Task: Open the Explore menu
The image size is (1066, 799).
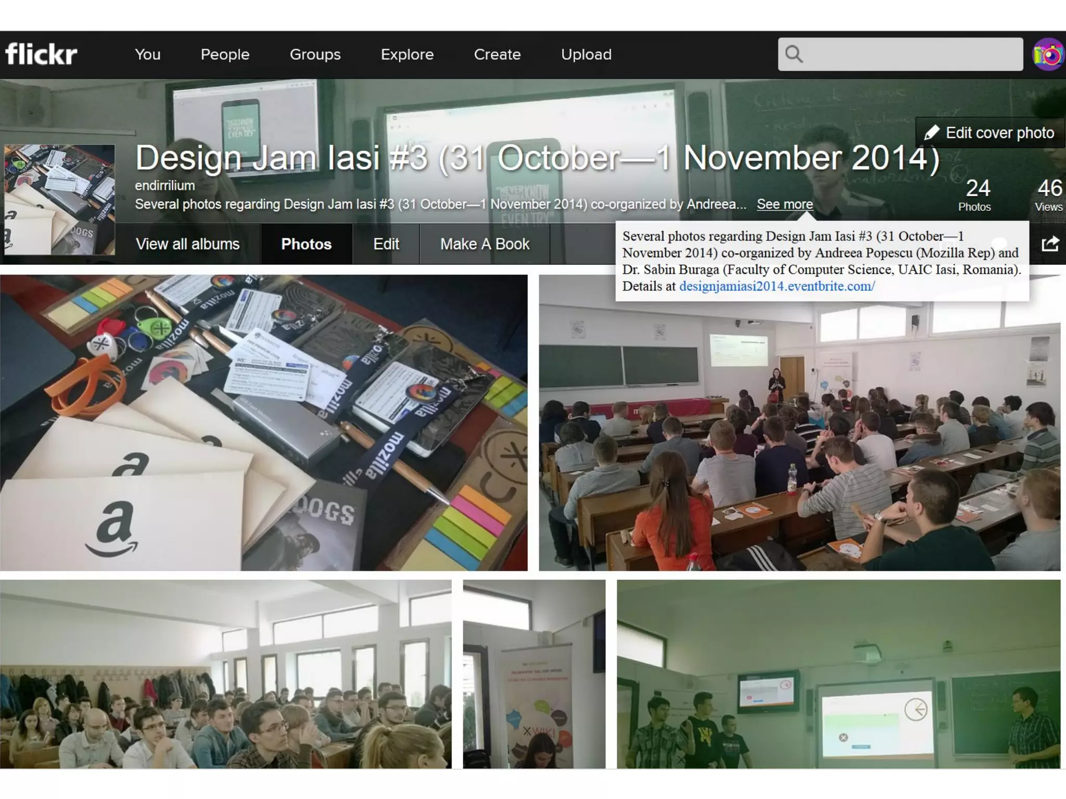Action: tap(407, 55)
